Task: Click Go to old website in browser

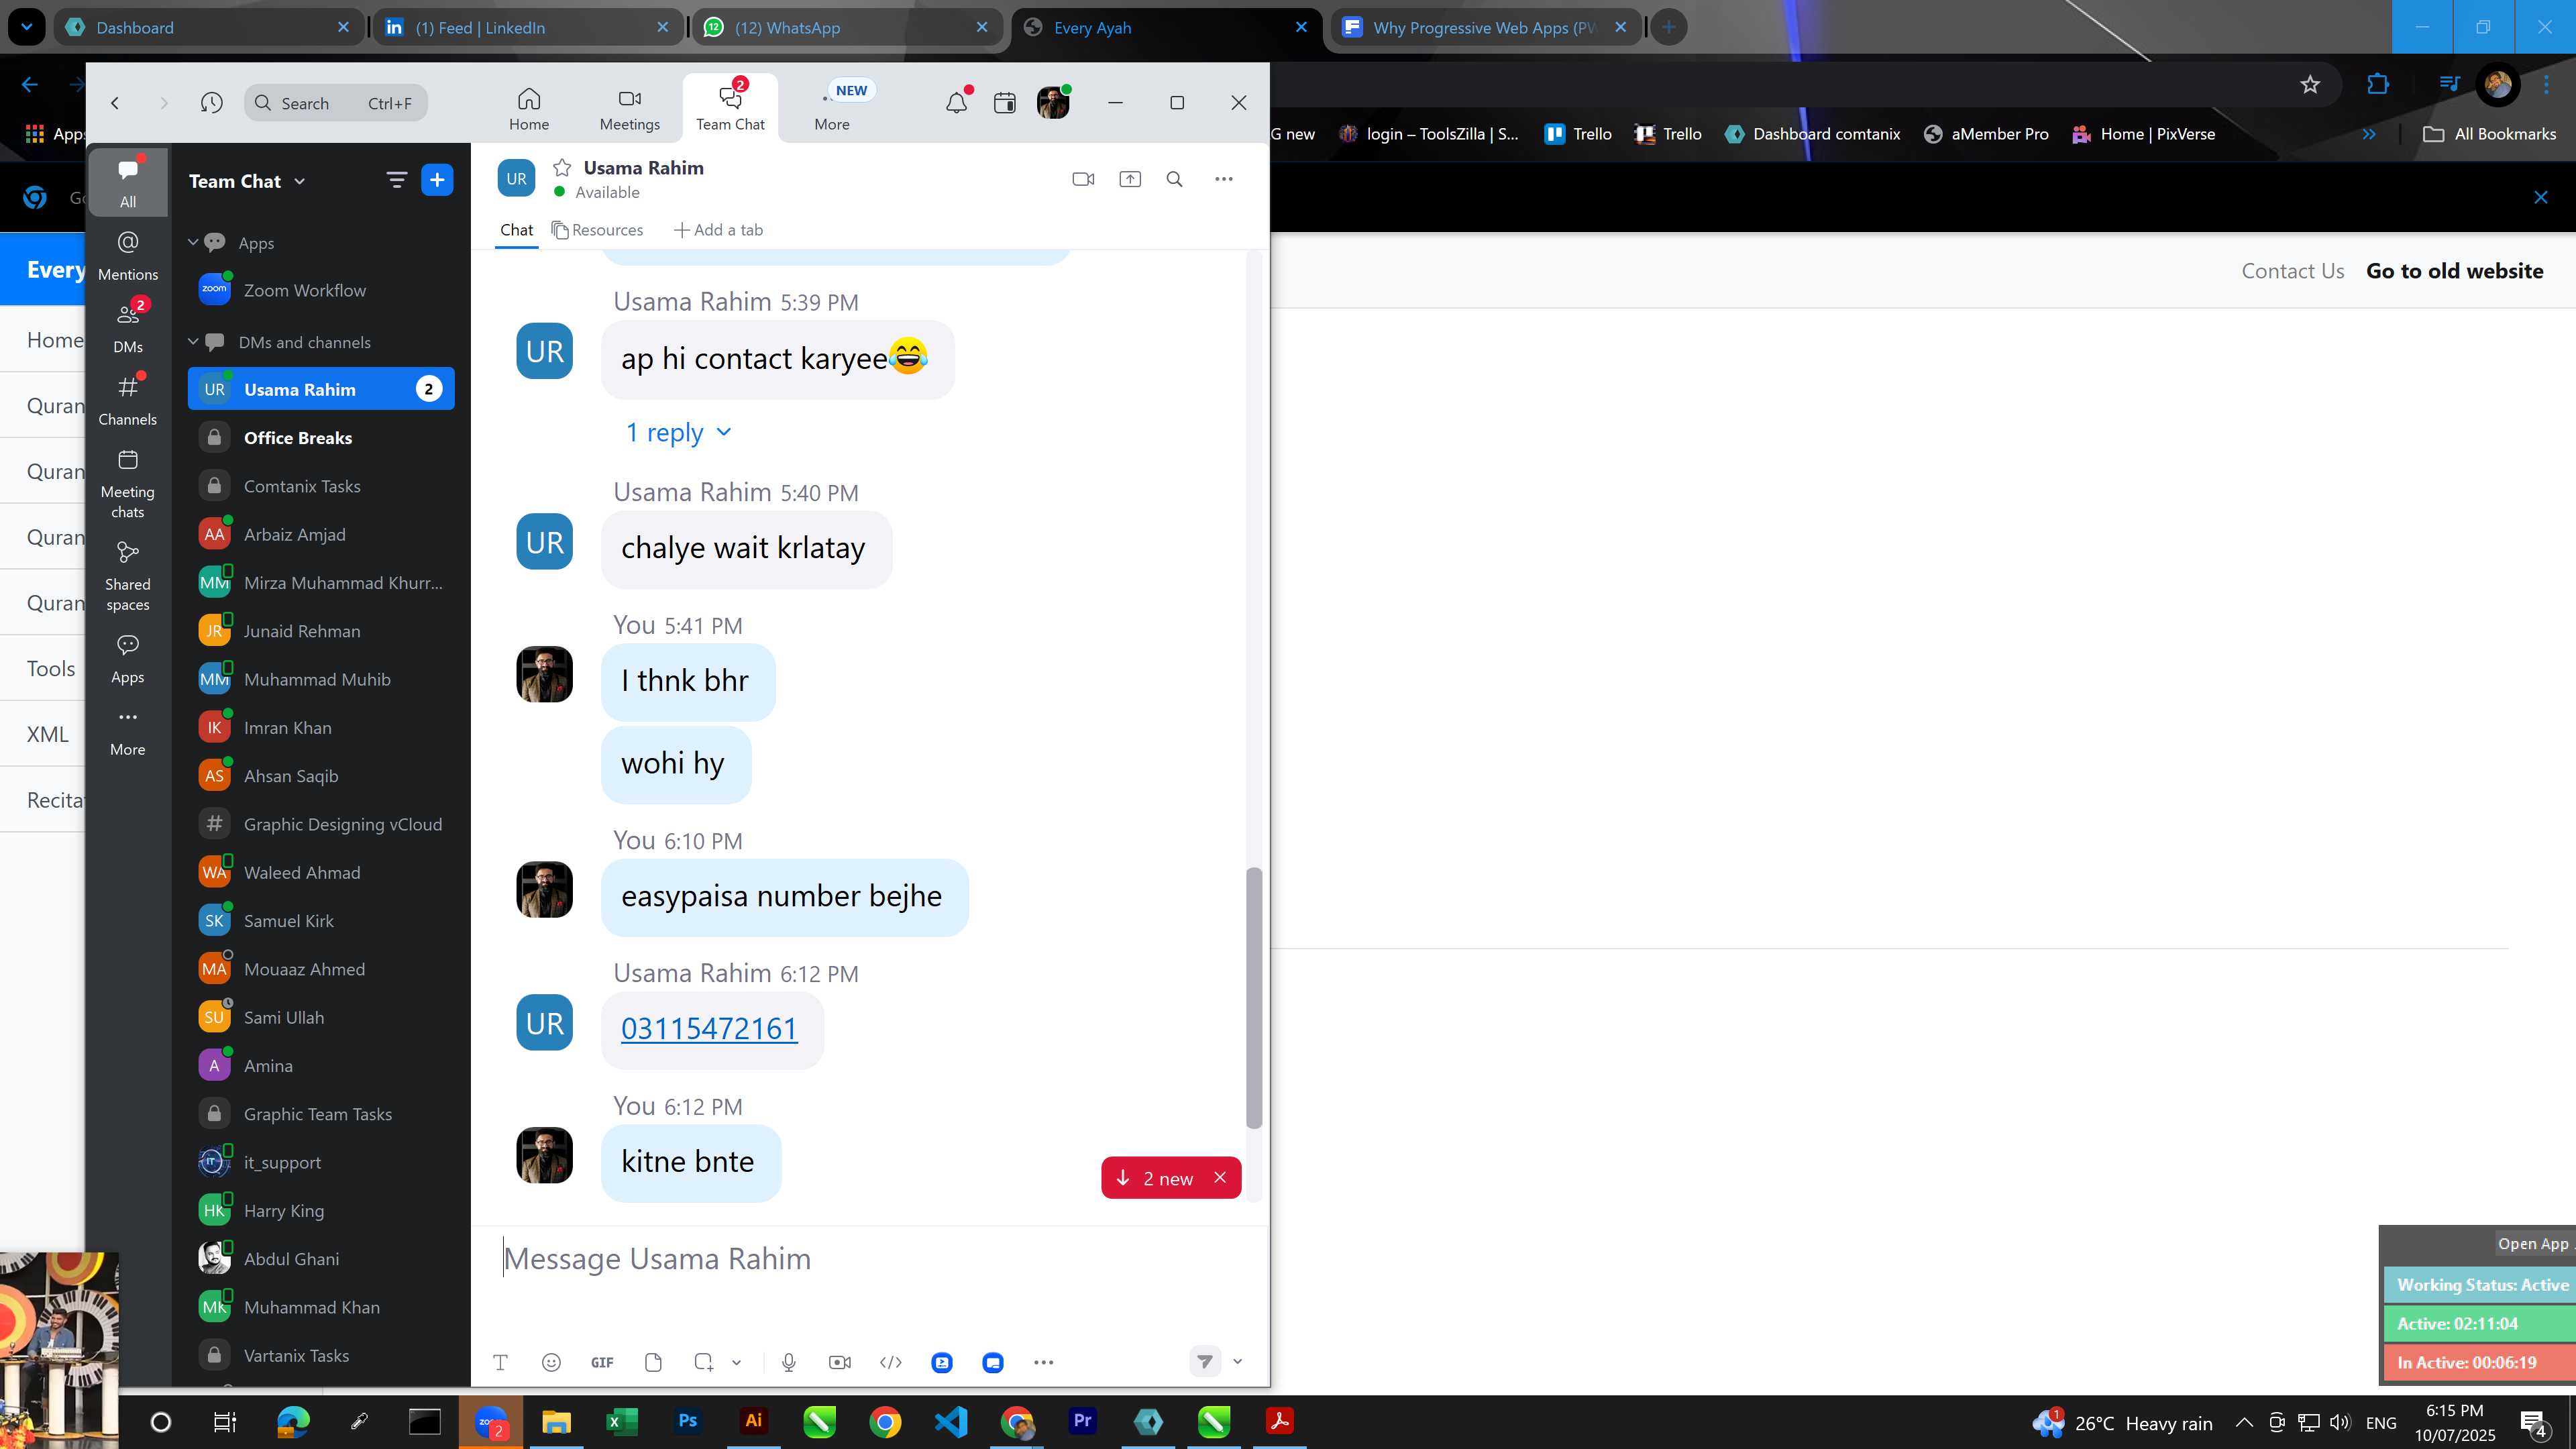Action: coord(2454,271)
